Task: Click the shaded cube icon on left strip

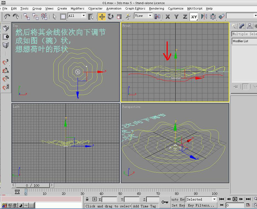Action: 6,45
